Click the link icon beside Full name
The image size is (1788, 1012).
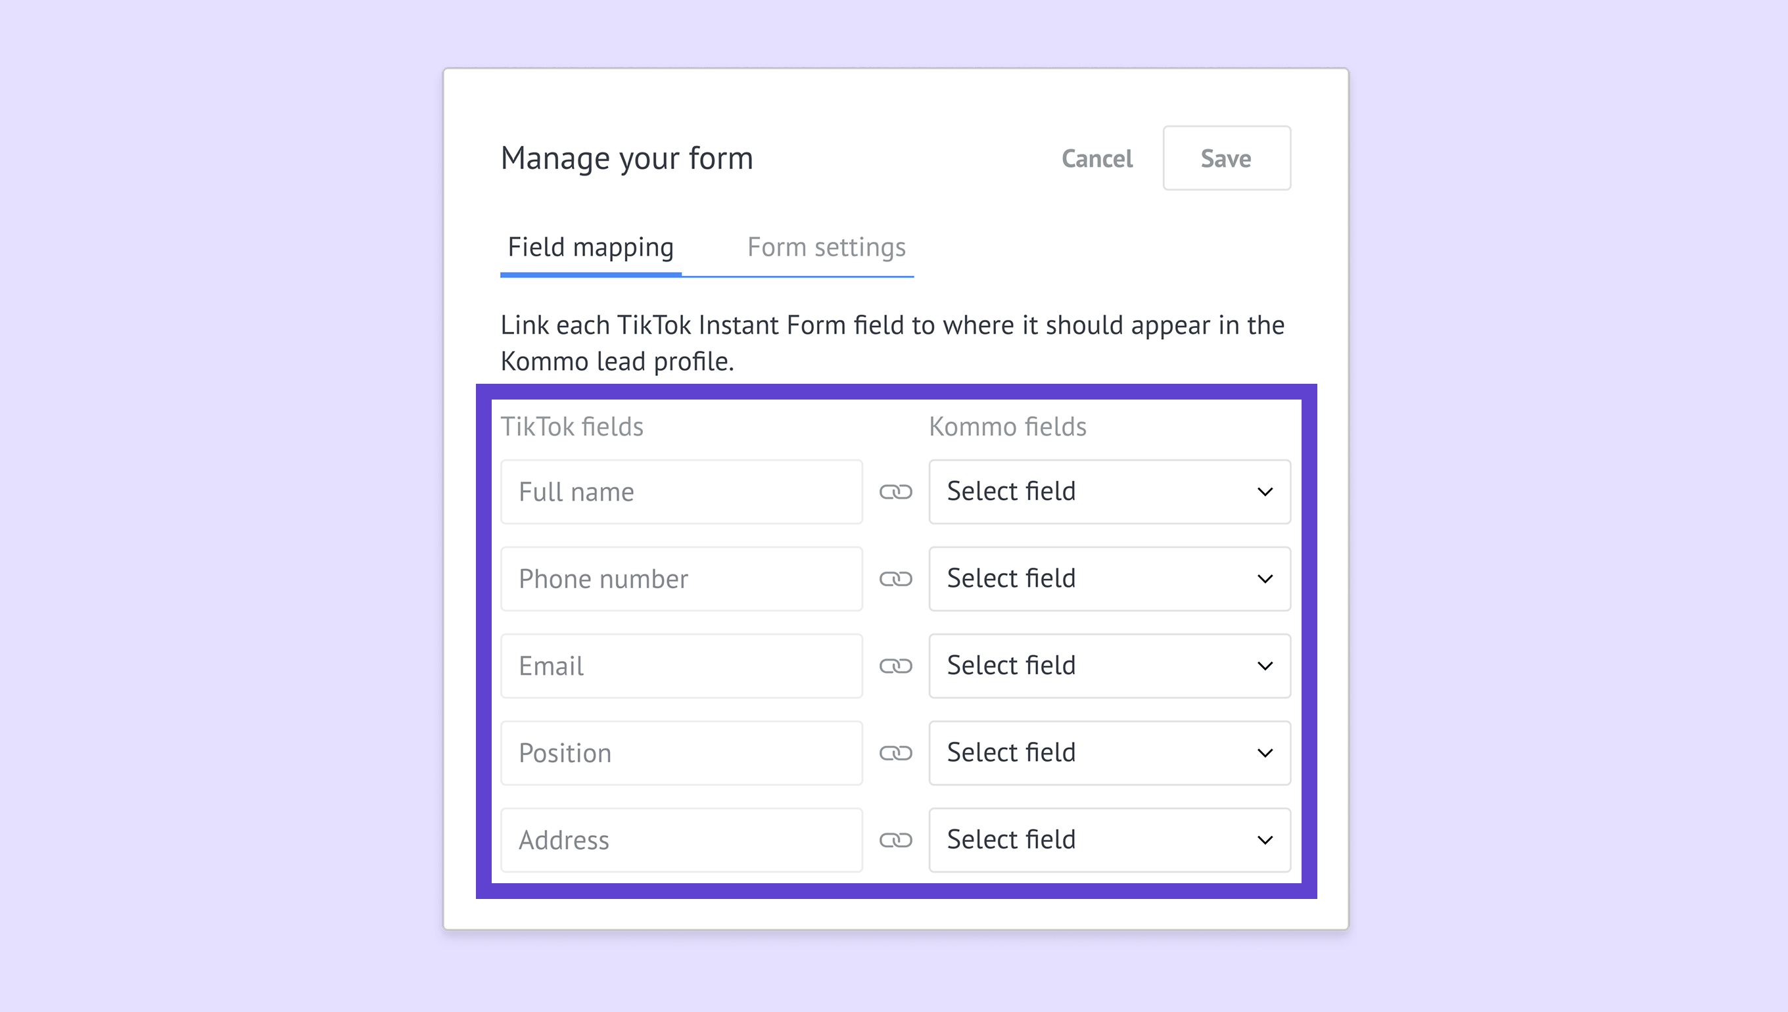pos(895,492)
